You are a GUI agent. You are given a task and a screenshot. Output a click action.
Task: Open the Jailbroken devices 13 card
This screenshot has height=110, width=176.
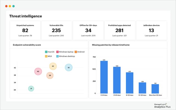[152, 30]
